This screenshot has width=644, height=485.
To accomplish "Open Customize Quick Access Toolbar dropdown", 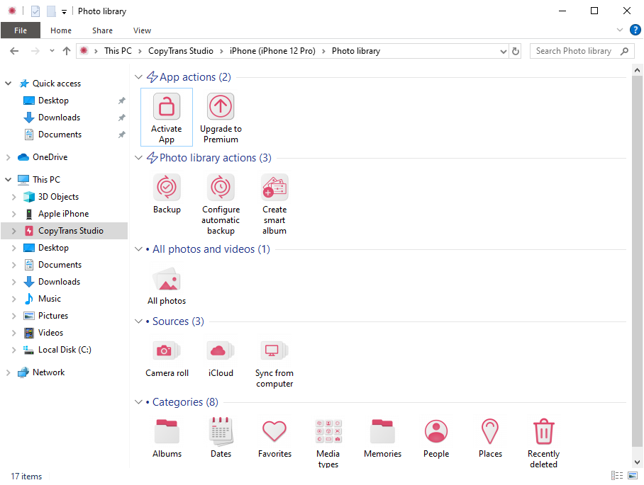I will pos(64,12).
